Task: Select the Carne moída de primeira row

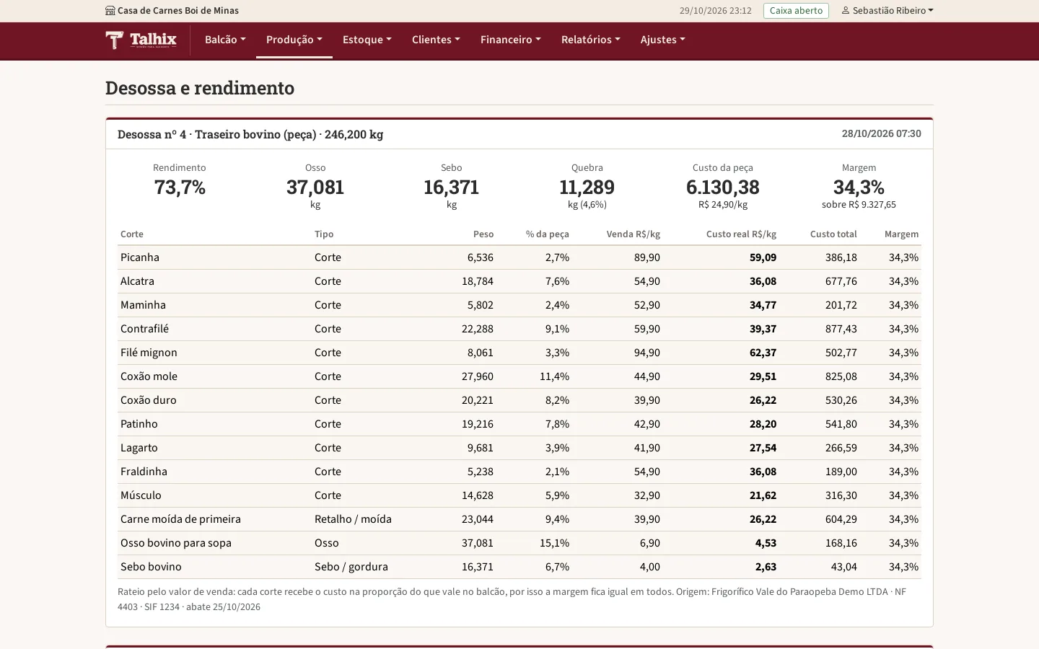Action: click(519, 519)
